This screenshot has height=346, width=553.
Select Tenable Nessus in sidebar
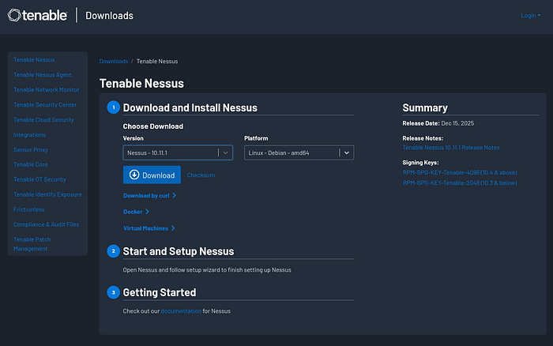34,60
